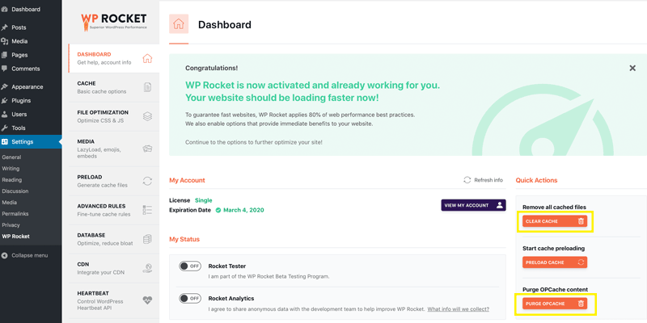Open WP Rocket settings submenu item
647x323 pixels.
click(x=16, y=237)
